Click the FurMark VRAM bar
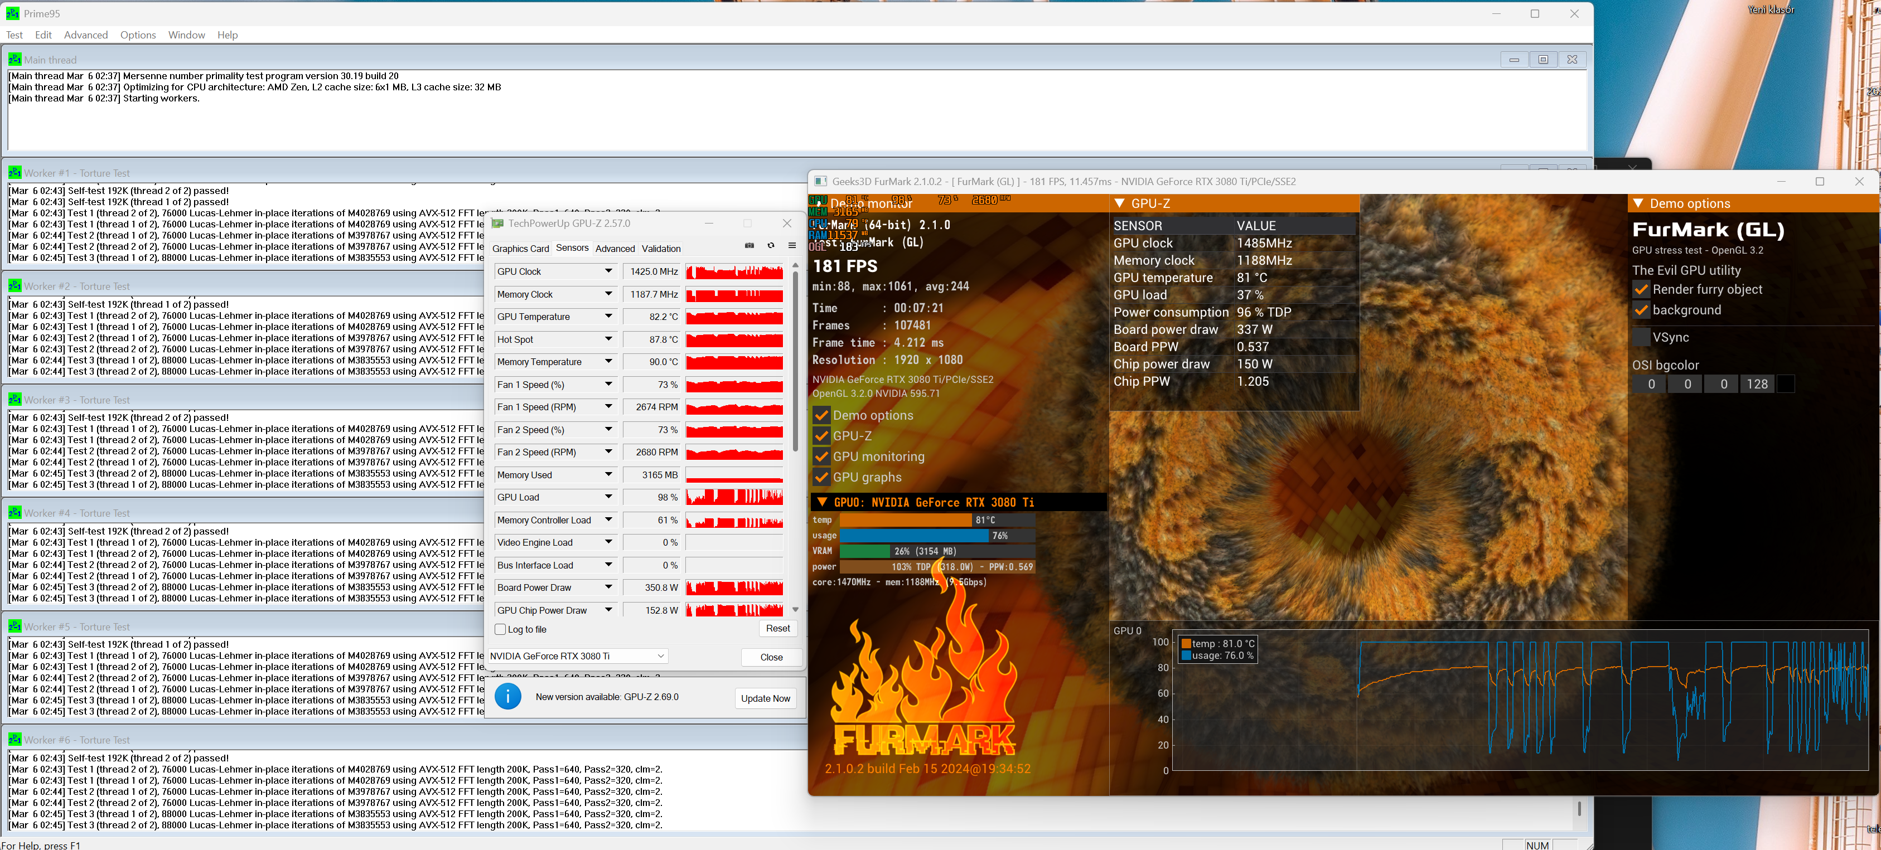Viewport: 1881px width, 850px height. [937, 551]
